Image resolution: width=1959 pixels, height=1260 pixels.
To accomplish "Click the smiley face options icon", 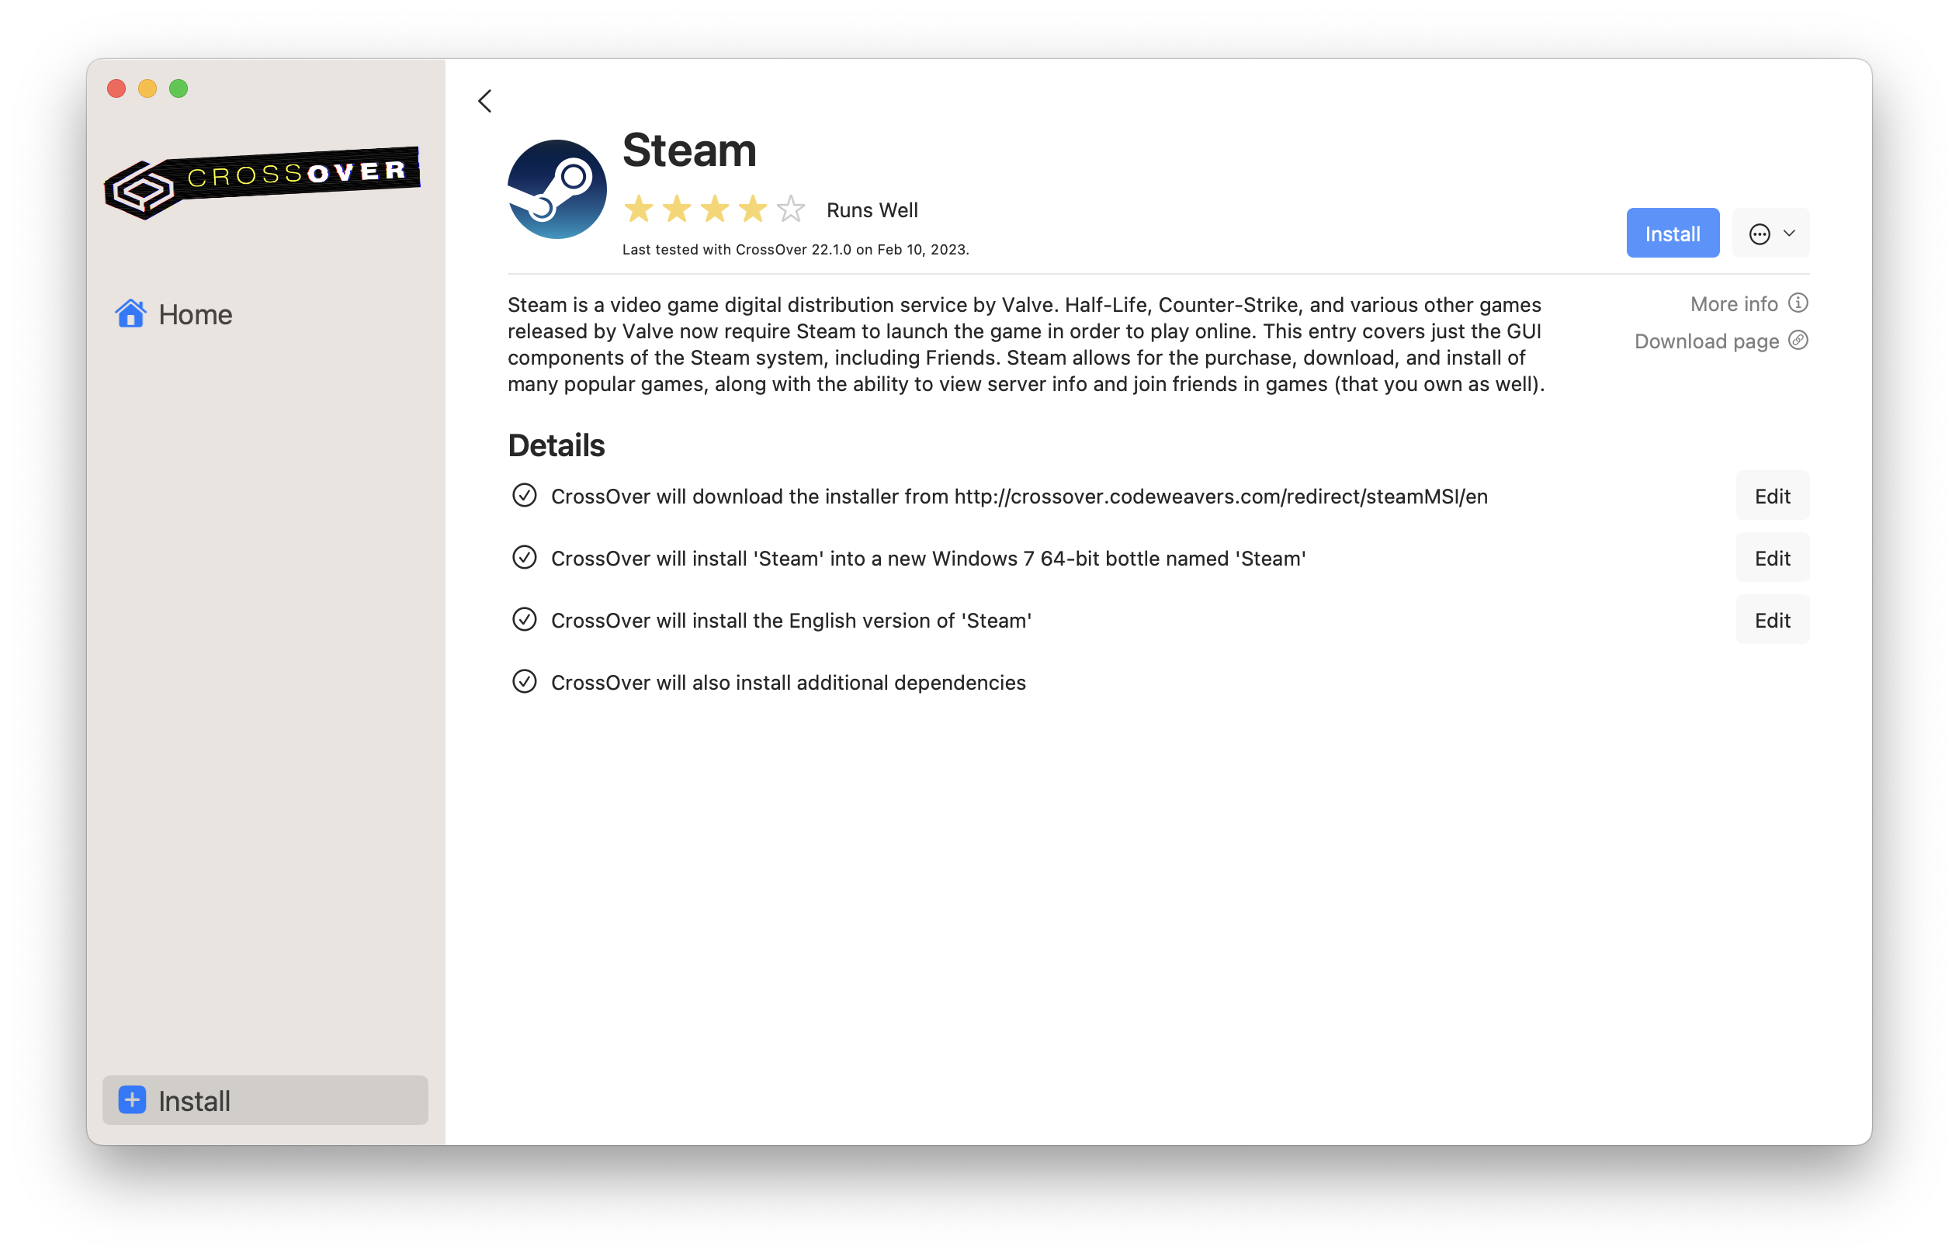I will pyautogui.click(x=1770, y=234).
